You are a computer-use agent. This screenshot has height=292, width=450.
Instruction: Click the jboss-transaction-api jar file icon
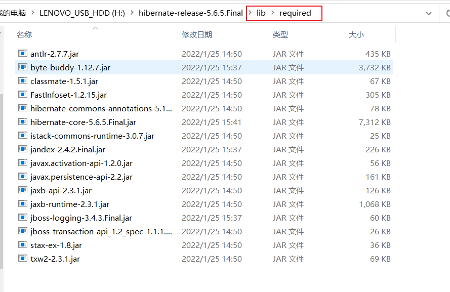(x=23, y=231)
